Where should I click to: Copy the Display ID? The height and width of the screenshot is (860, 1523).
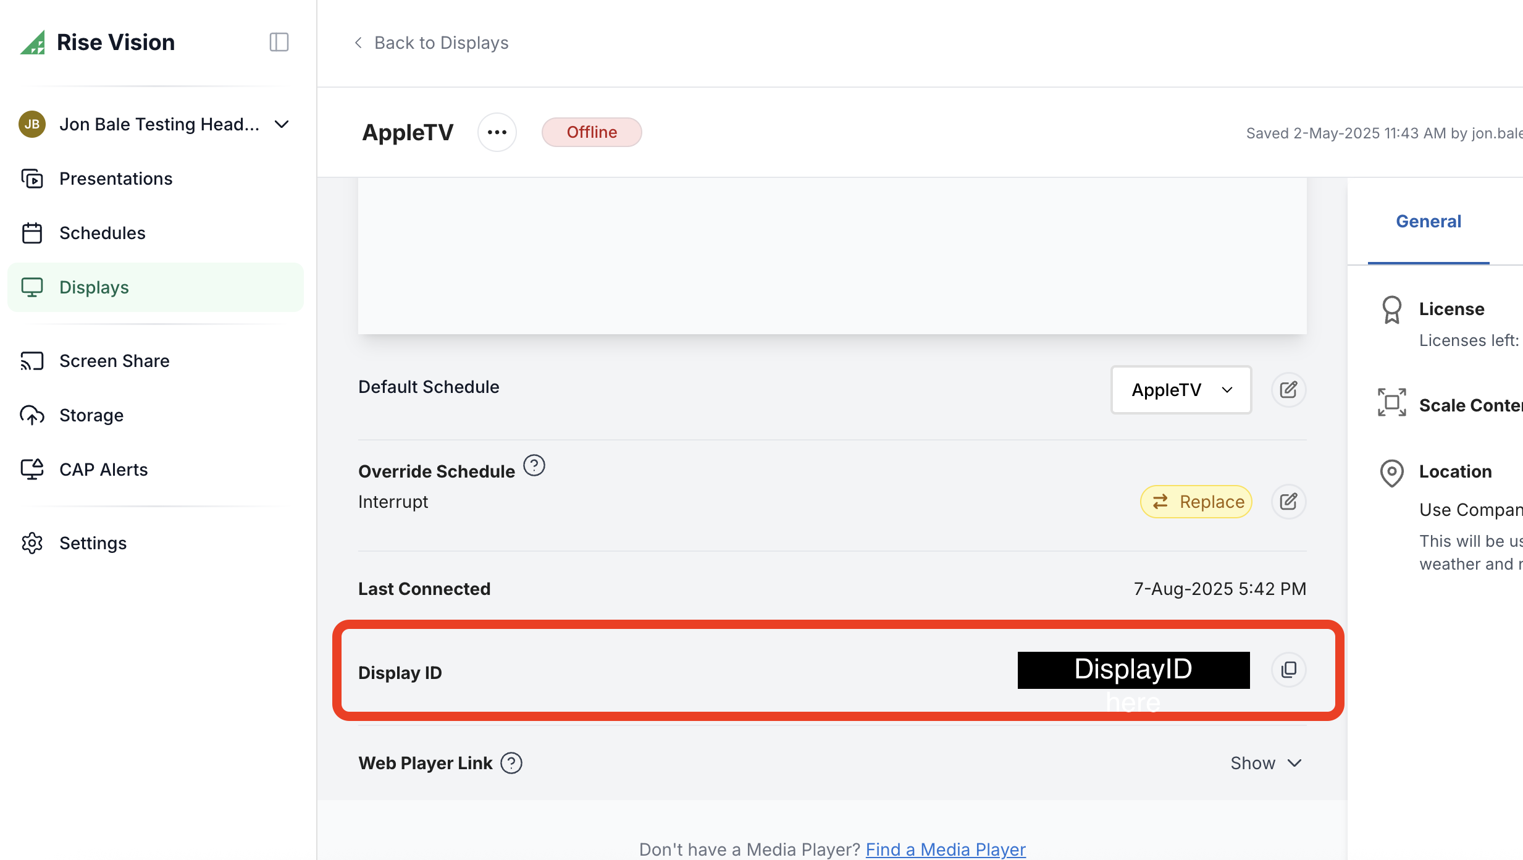click(1288, 670)
